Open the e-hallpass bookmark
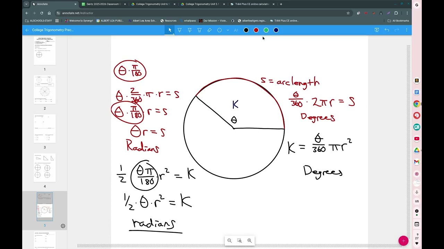Viewport: 444px width, 249px height. (x=188, y=21)
